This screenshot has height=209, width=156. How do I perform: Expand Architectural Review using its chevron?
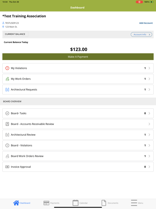(x=149, y=135)
